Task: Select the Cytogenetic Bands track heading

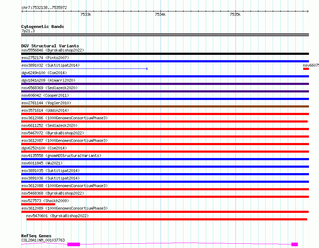Action: (43, 27)
